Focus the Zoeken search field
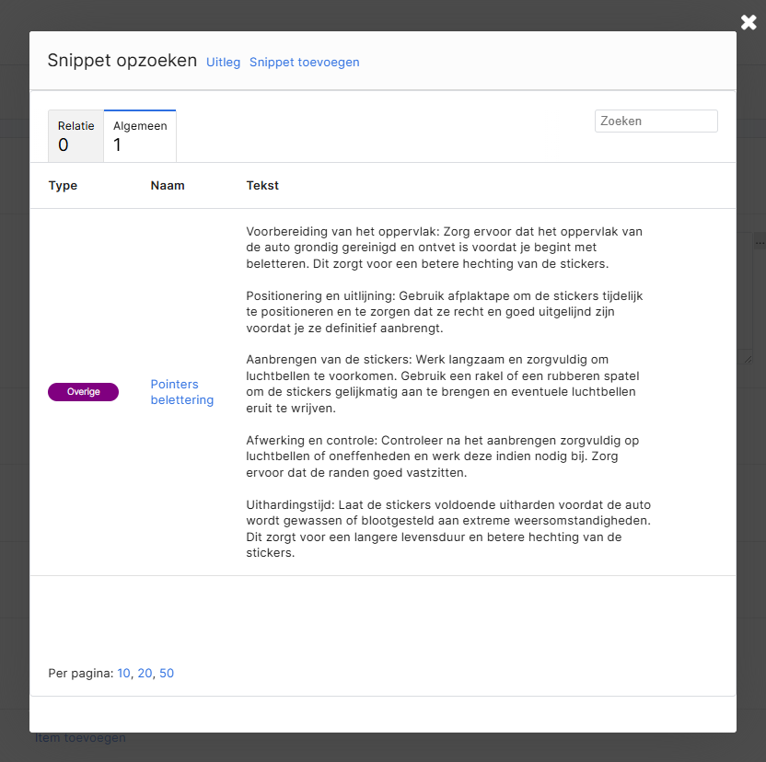Screen dimensions: 766x762 pos(656,121)
